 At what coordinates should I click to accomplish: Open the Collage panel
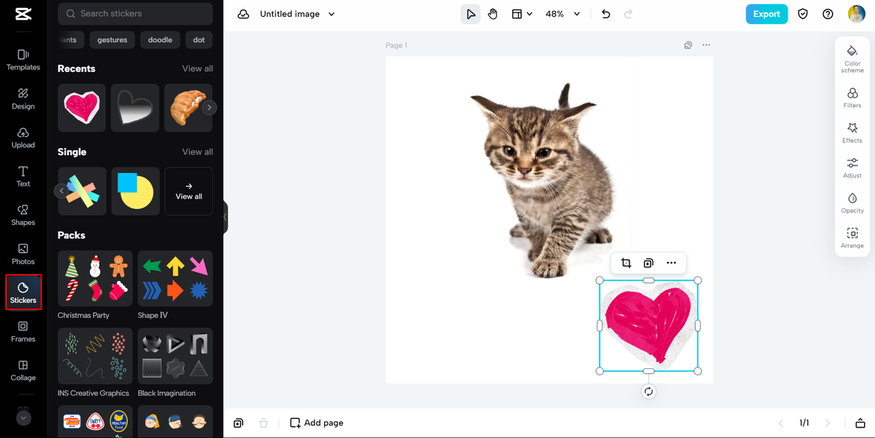23,370
